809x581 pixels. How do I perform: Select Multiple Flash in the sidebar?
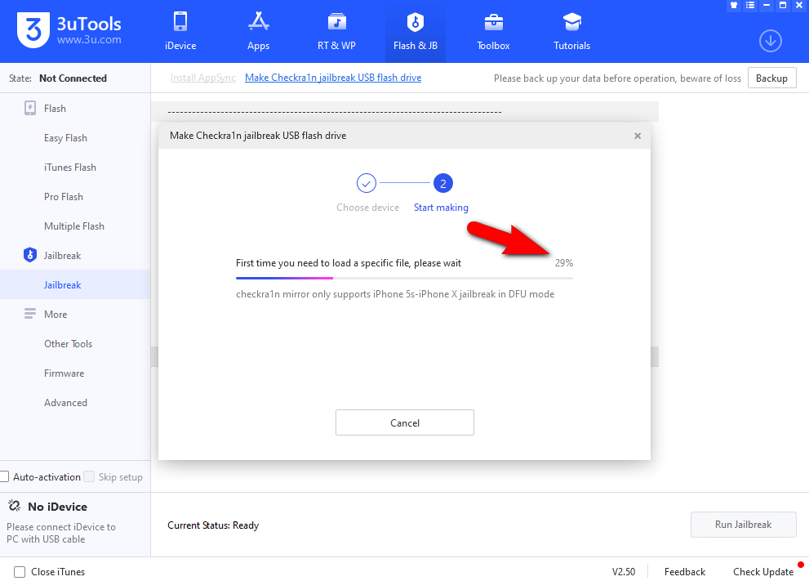pos(74,226)
